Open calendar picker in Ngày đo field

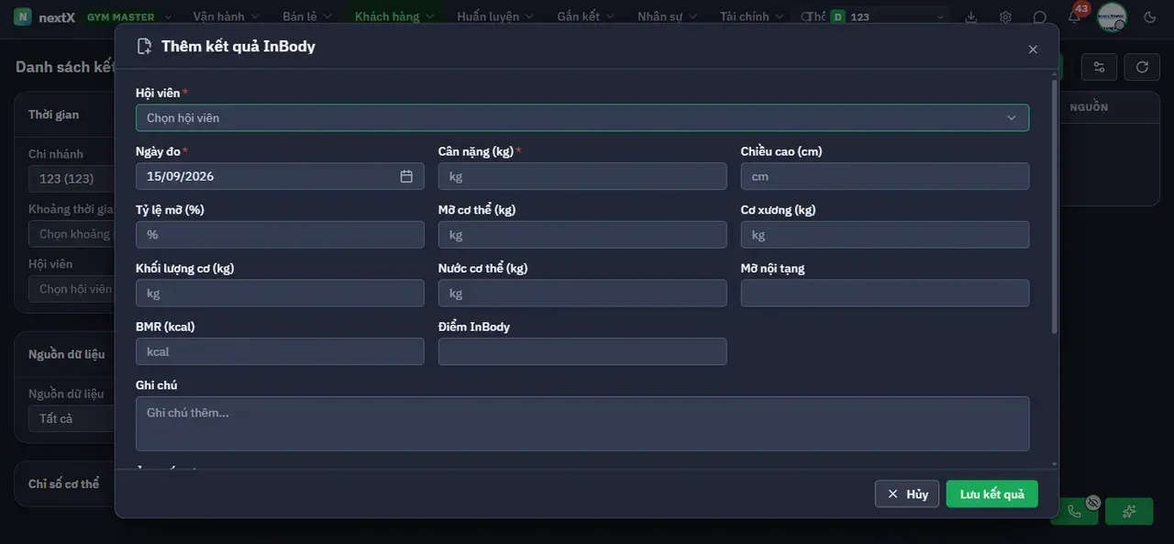click(406, 176)
